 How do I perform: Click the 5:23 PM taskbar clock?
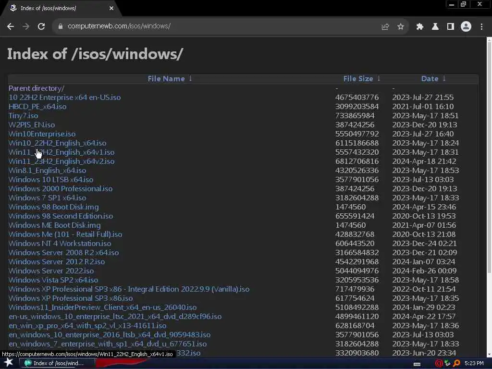tap(474, 363)
